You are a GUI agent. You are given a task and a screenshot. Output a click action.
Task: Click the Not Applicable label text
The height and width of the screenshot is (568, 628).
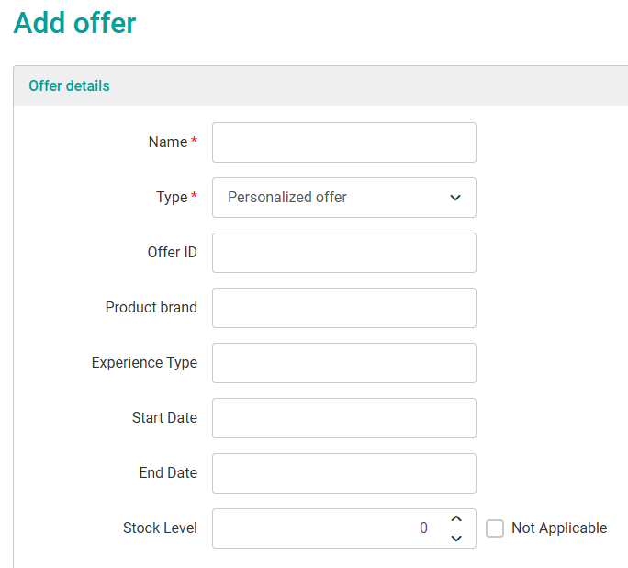(559, 528)
